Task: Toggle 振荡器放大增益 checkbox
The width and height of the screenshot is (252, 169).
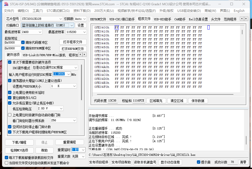Action: point(10,81)
